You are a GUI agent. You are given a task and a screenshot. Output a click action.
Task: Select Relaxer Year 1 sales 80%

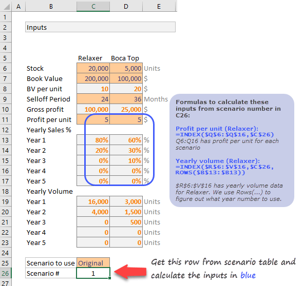pos(93,140)
